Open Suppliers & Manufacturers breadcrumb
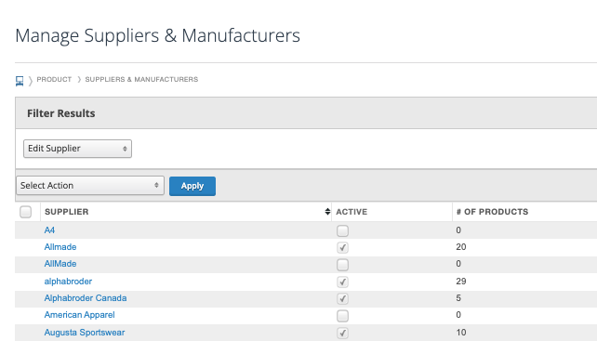 point(141,79)
